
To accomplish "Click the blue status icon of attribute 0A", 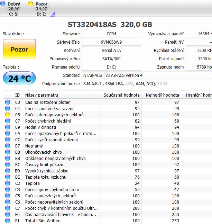I will (x=8, y=133).
